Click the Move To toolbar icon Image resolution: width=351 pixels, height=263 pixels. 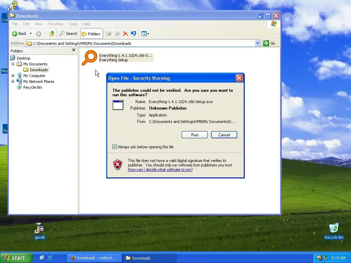pyautogui.click(x=109, y=34)
